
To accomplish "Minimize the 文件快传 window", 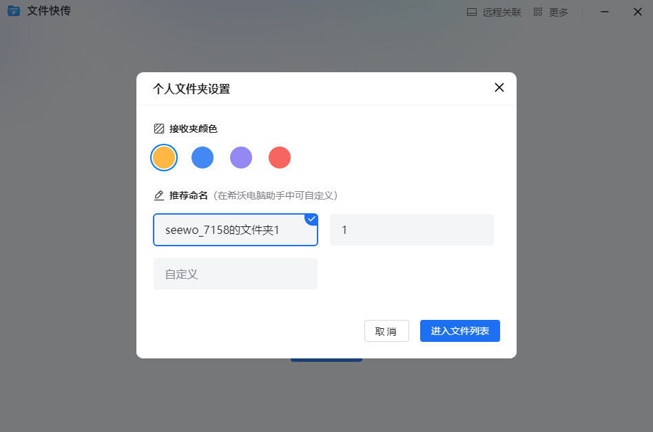I will tap(605, 12).
